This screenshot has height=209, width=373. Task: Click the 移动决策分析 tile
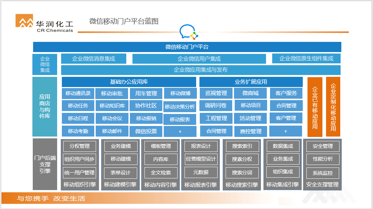click(180, 107)
